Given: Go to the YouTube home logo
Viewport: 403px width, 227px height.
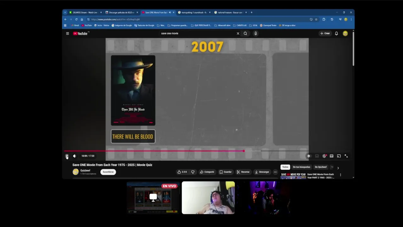Looking at the screenshot, I should coord(81,33).
